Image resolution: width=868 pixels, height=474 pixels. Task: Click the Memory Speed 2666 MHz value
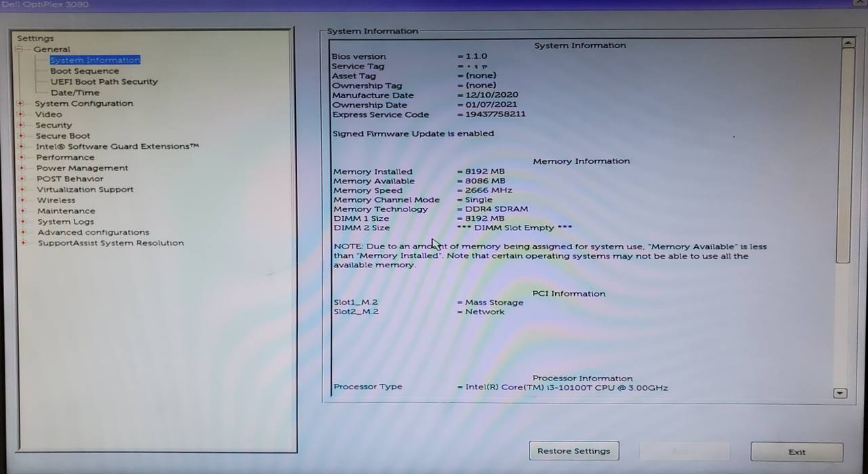point(488,190)
